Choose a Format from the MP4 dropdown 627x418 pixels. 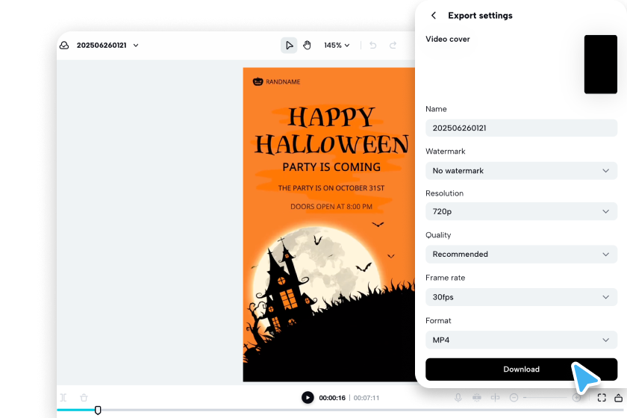pos(521,340)
